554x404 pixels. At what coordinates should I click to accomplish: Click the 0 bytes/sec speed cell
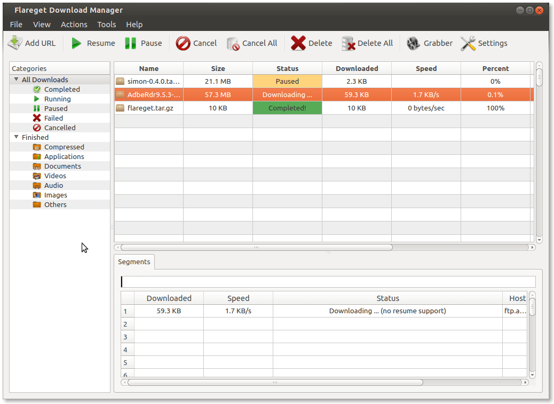pos(426,108)
